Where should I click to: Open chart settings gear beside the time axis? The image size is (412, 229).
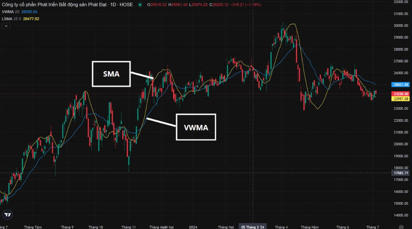click(x=401, y=227)
